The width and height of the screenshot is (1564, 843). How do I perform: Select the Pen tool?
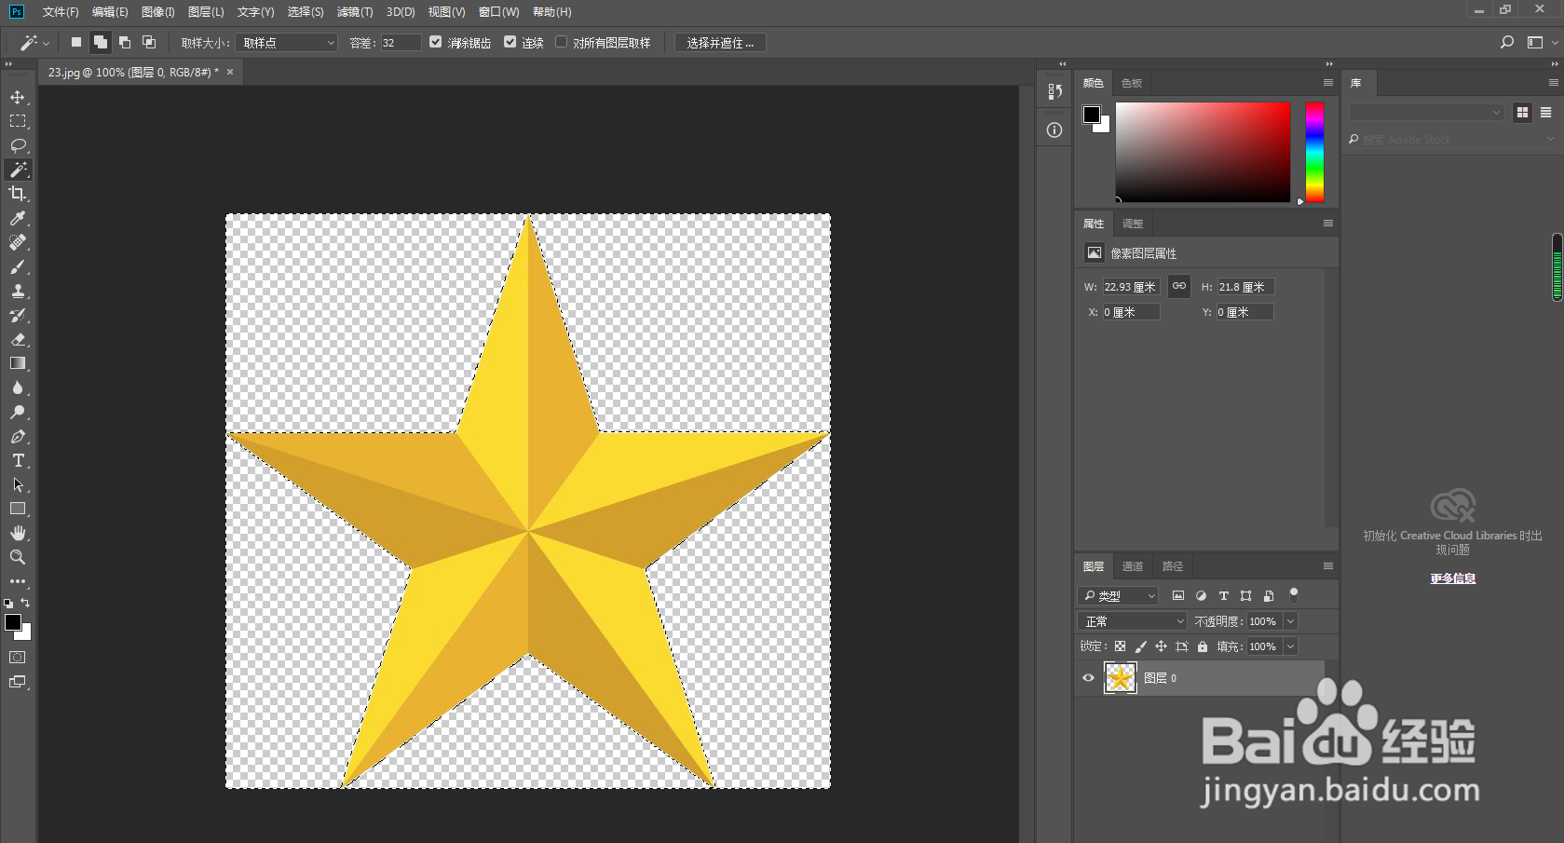coord(18,436)
